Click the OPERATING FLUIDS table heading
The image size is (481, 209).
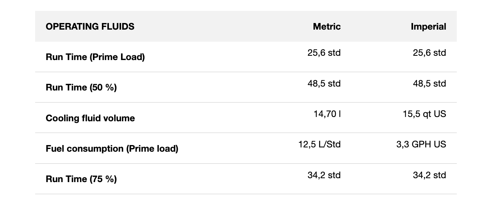(90, 27)
